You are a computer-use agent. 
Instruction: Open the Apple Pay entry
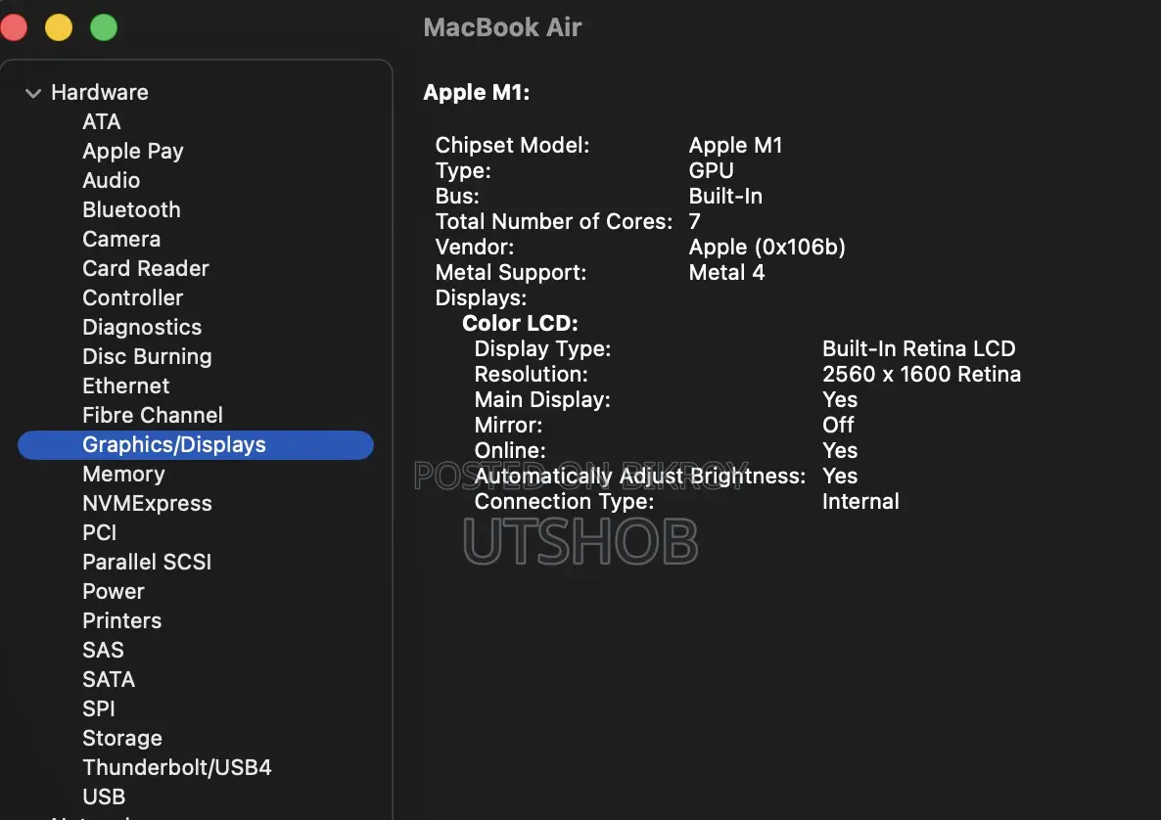click(133, 151)
